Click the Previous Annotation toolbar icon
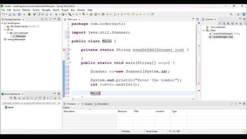Screen dimensions: 247x139 coord(122,14)
